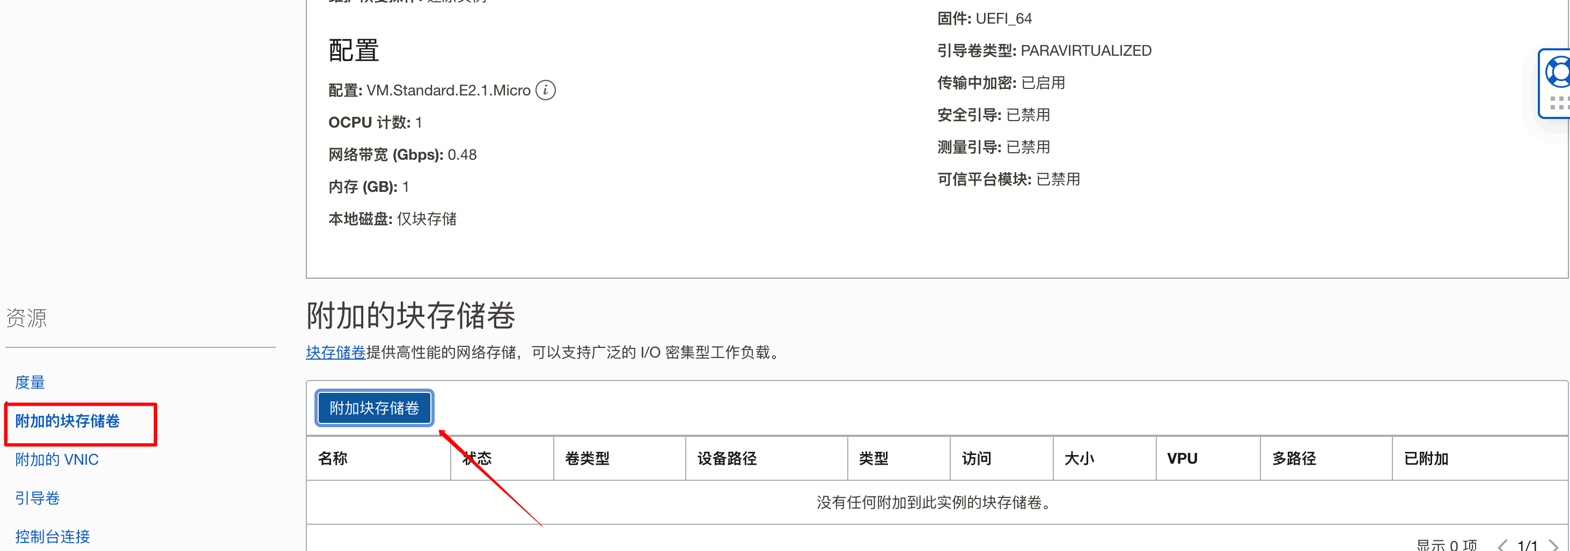Sort the table by 名称 column
1570x551 pixels.
[332, 458]
